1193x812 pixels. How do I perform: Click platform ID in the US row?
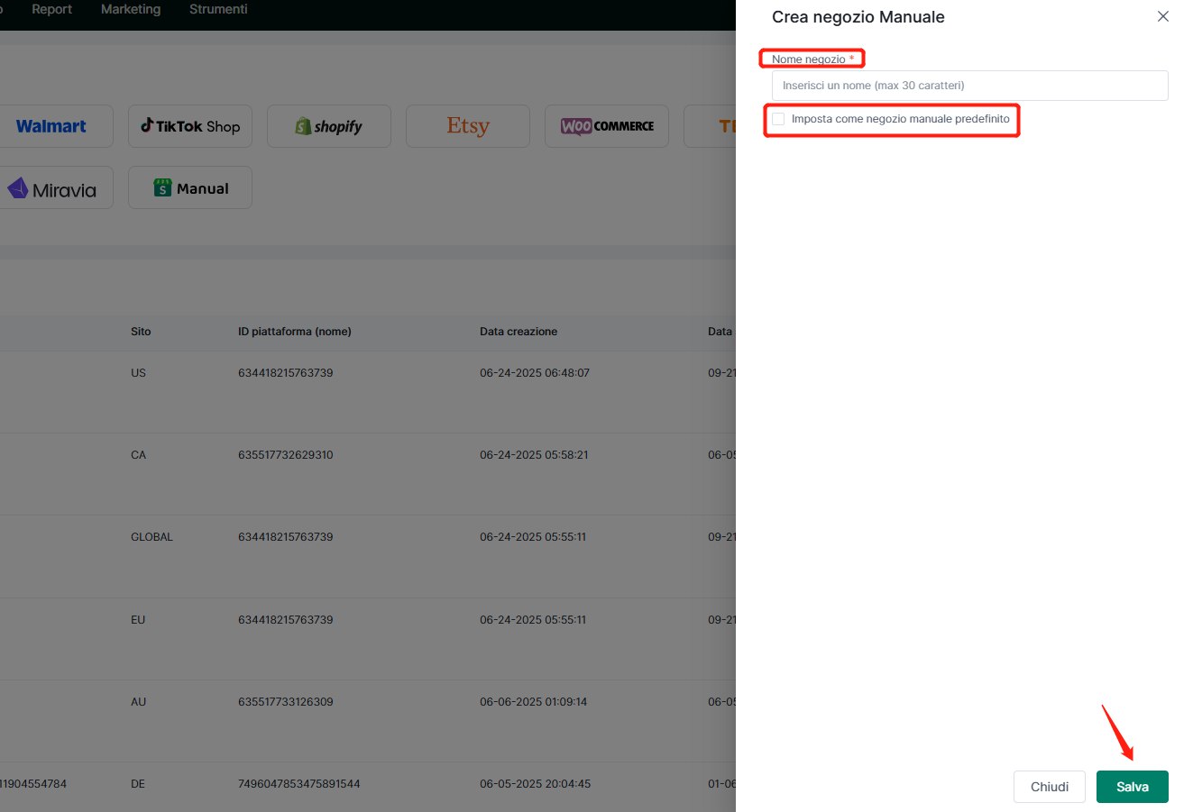[286, 373]
